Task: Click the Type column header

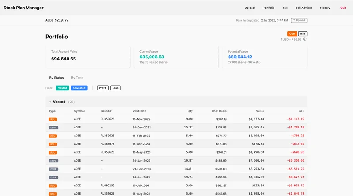Action: (x=52, y=111)
